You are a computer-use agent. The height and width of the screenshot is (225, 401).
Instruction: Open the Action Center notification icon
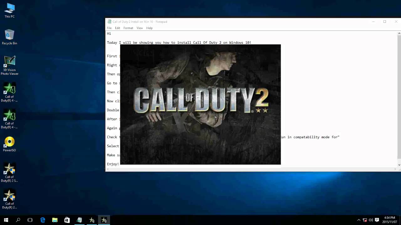tap(377, 220)
